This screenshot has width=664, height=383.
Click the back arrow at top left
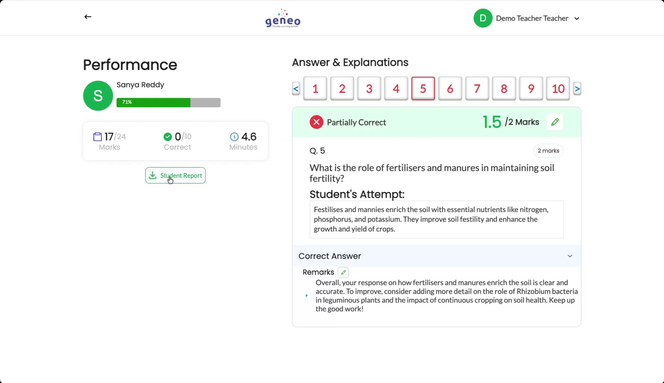pos(87,17)
